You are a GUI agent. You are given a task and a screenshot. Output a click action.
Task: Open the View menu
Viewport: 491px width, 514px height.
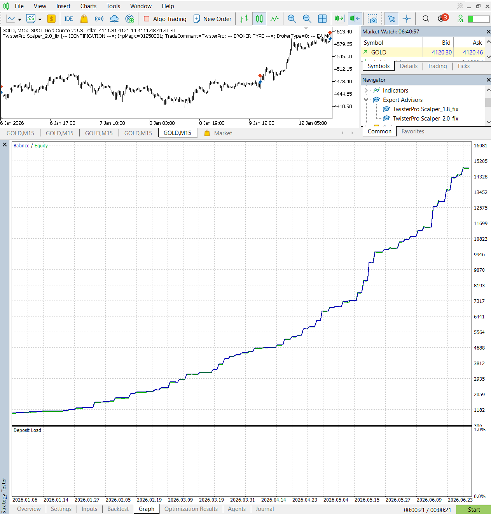click(x=40, y=6)
